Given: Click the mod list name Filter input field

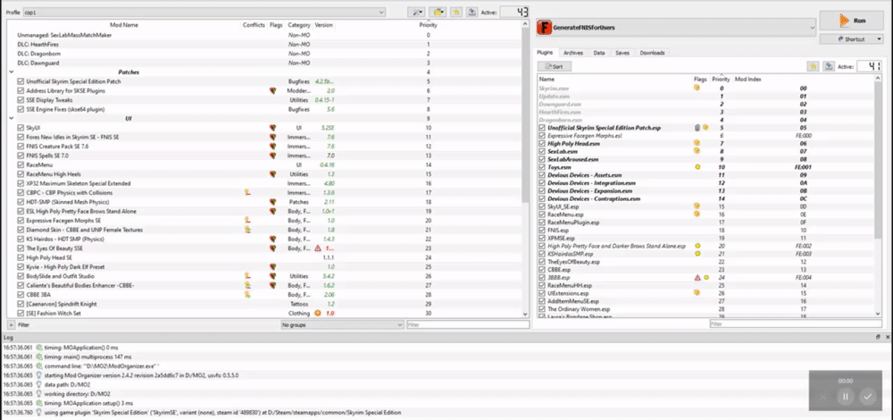Looking at the screenshot, I should tap(468, 324).
